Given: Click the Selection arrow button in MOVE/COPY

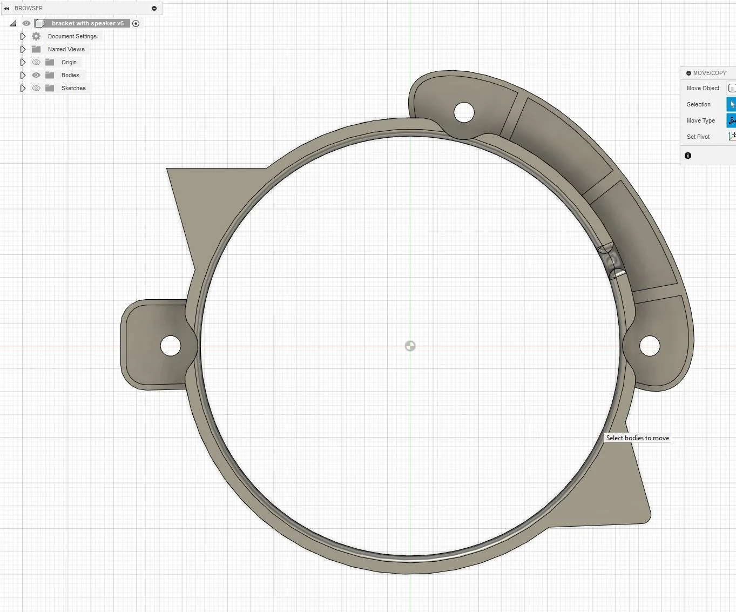Looking at the screenshot, I should pyautogui.click(x=732, y=104).
